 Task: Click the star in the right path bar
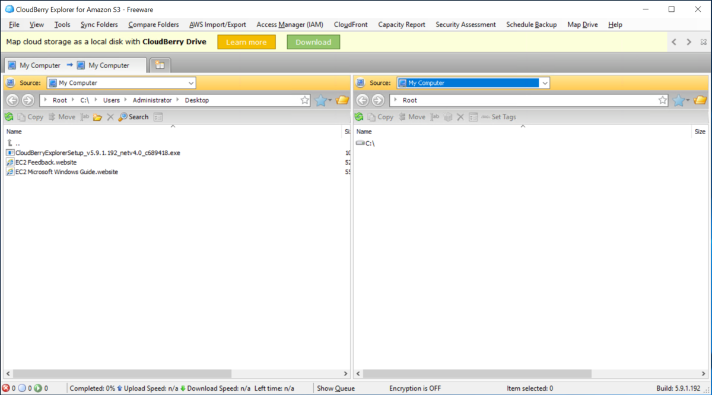pos(663,100)
